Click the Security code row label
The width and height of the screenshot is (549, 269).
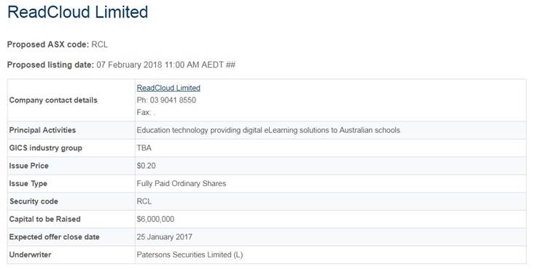pyautogui.click(x=34, y=201)
